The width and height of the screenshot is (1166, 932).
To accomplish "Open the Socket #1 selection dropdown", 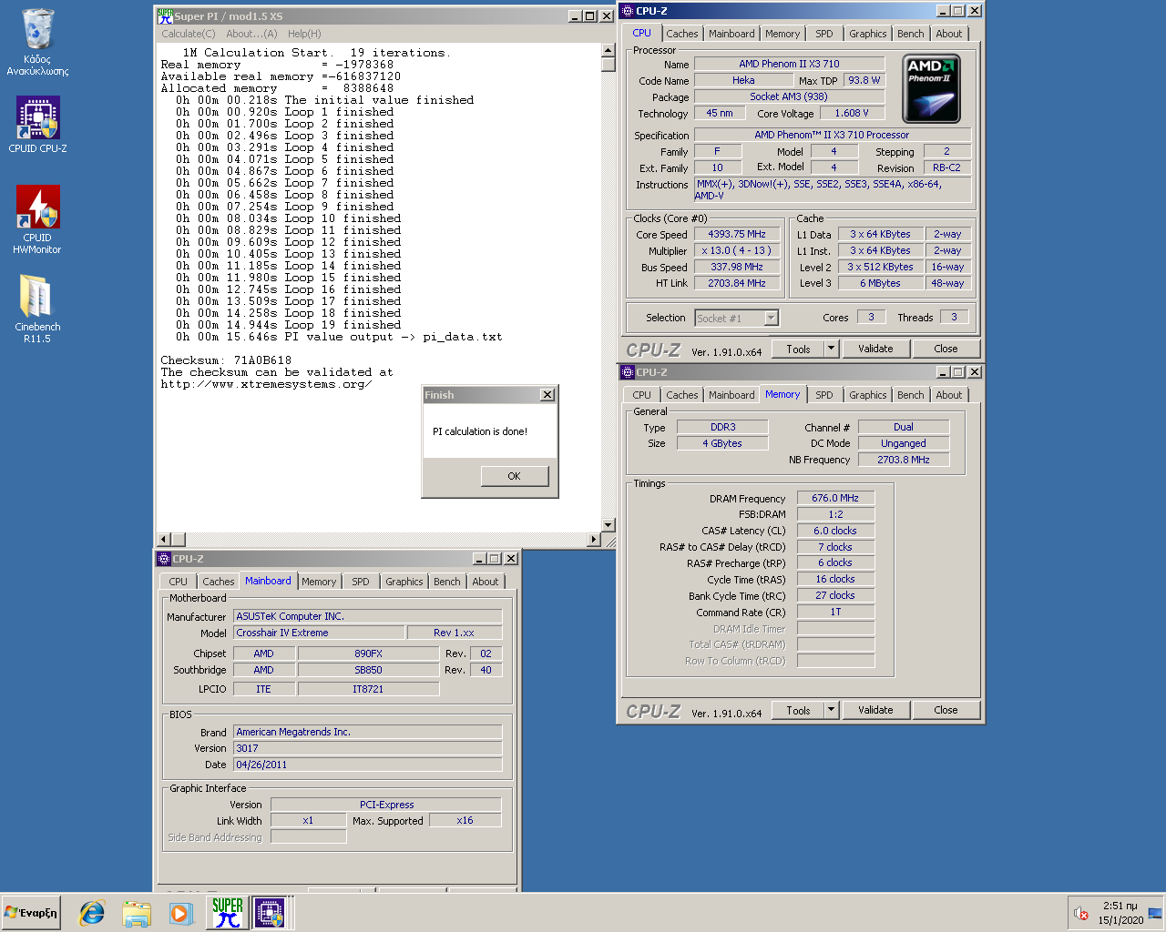I will pos(772,318).
